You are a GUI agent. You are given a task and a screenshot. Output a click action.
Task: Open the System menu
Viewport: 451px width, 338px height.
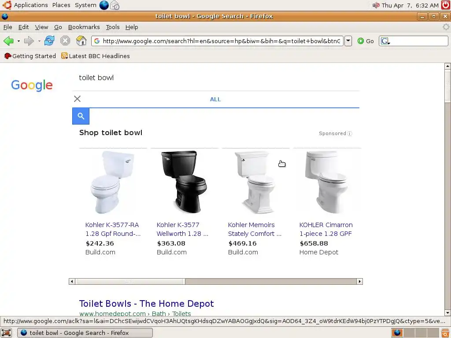(85, 5)
